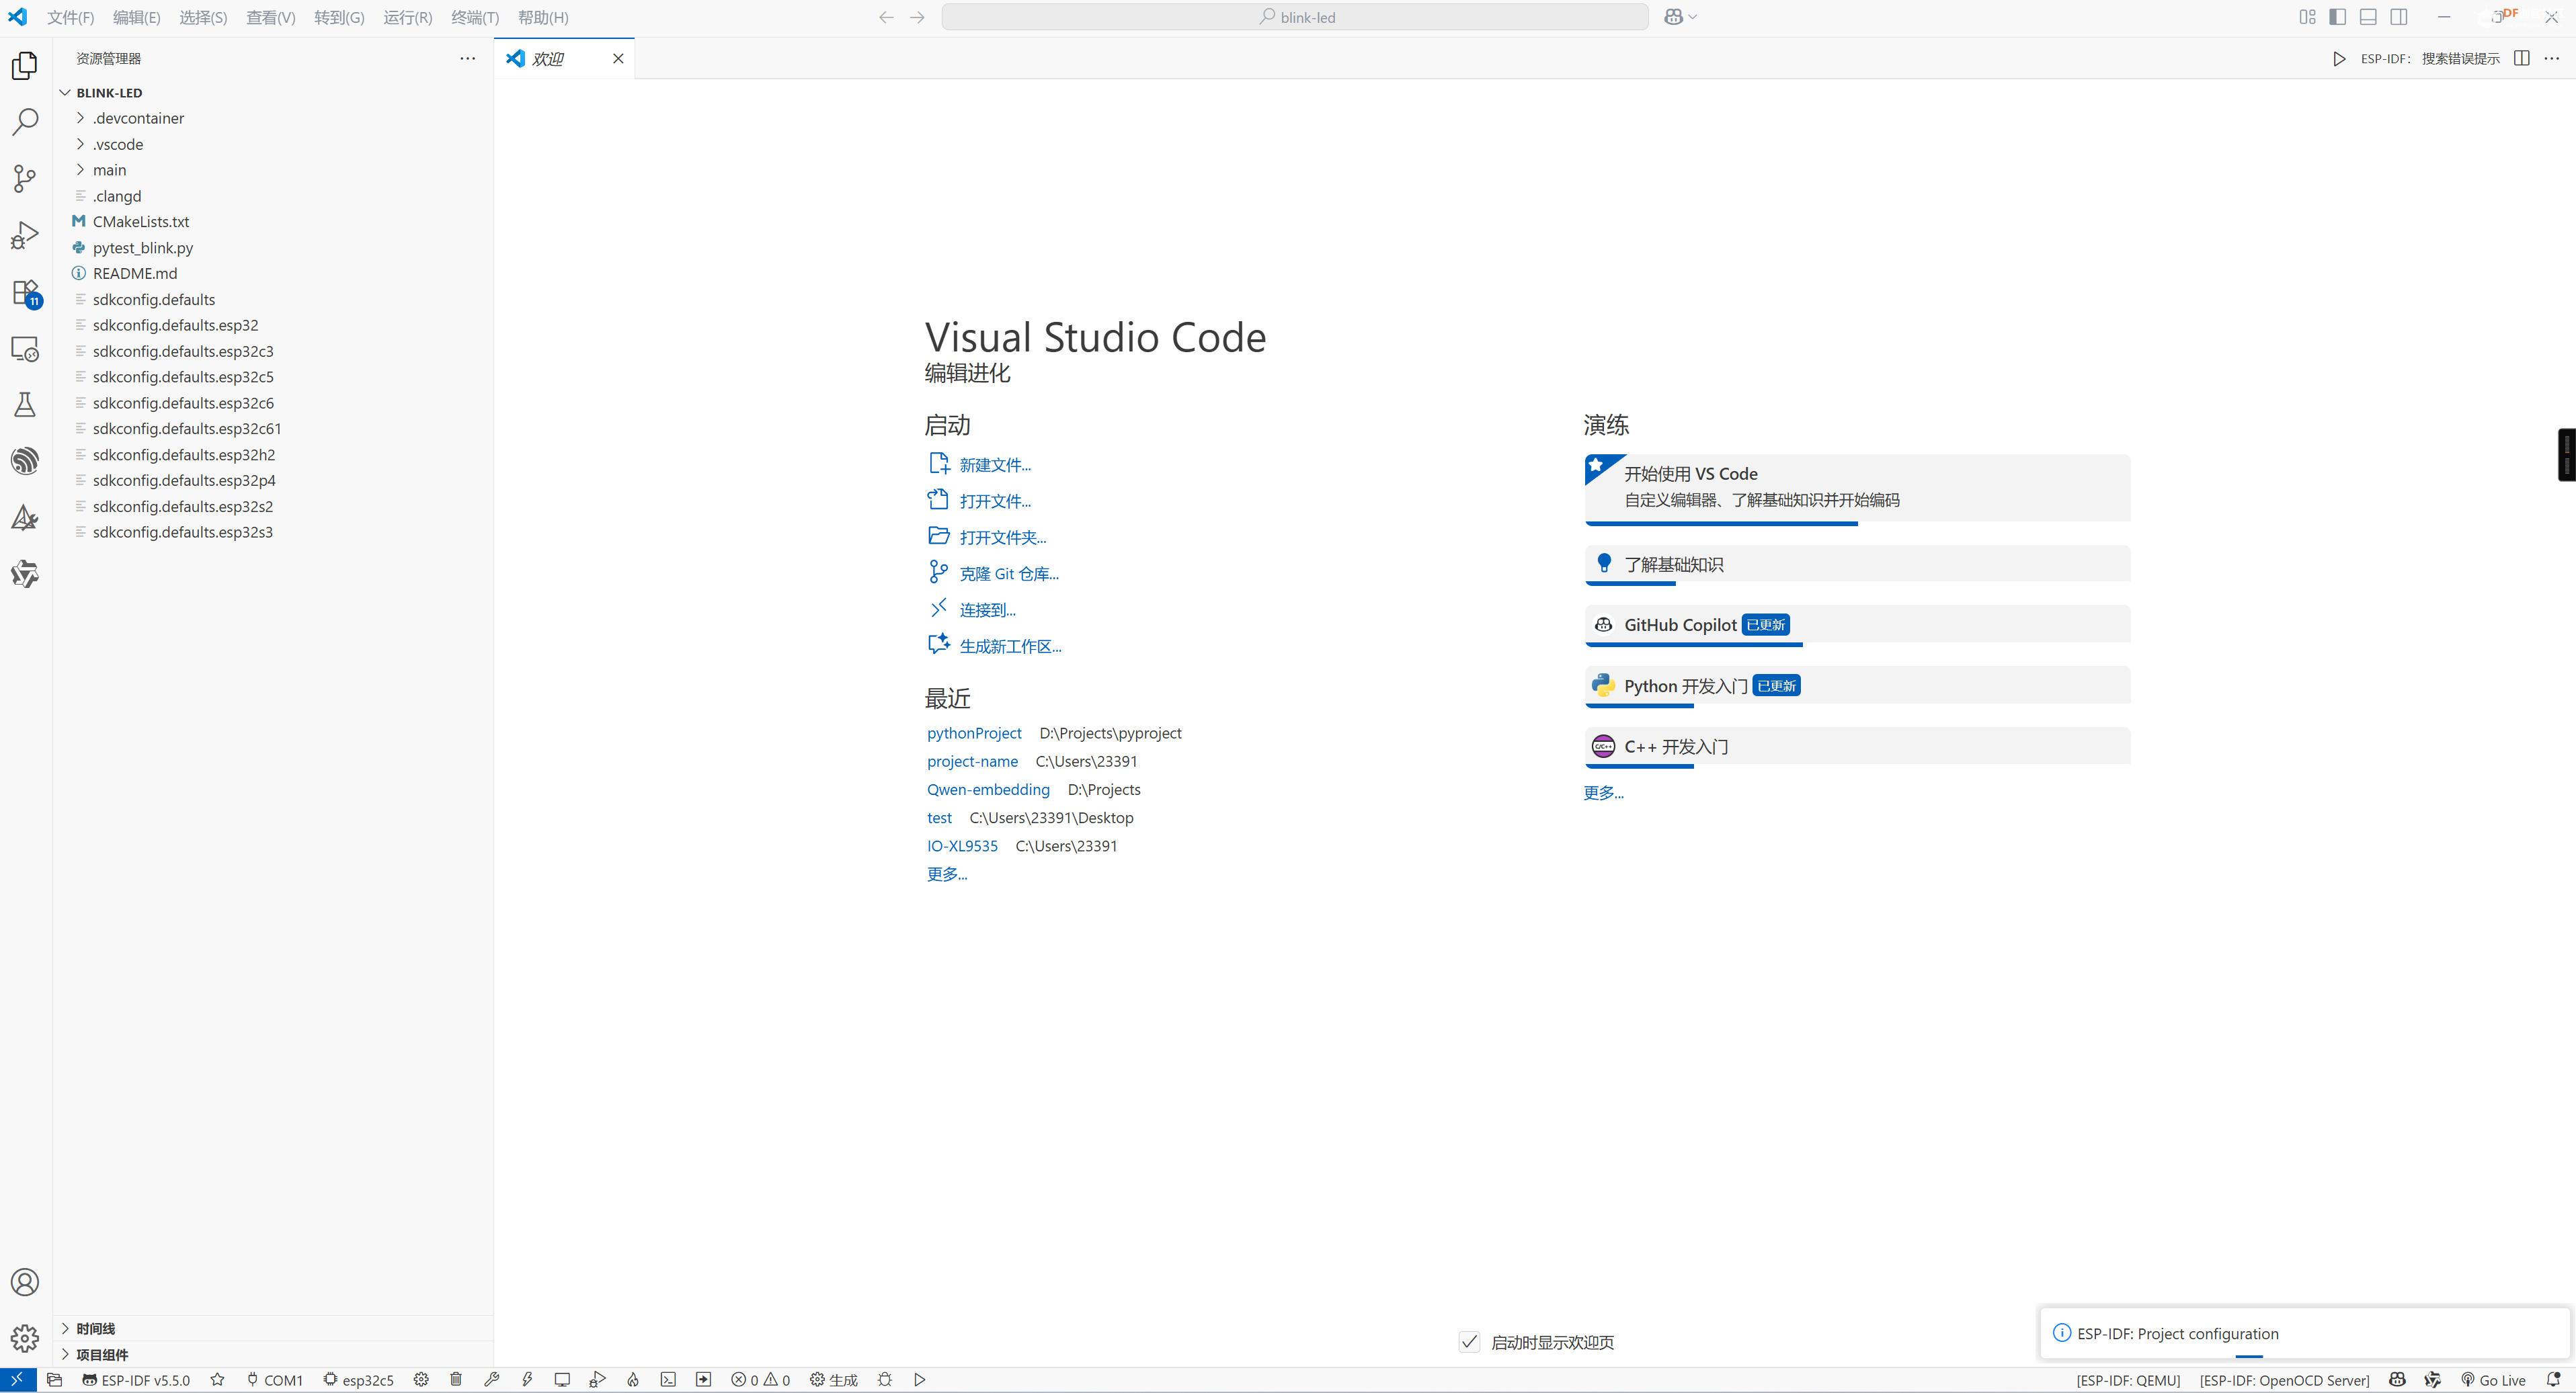Screen dimensions: 2576x1393
Task: Click the flame build-flash-monitor icon
Action: (633, 1380)
